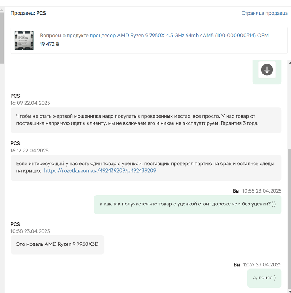This screenshot has height=293, width=291.
Task: Click the down arrow of the chat scrollbar
Action: coord(290,291)
